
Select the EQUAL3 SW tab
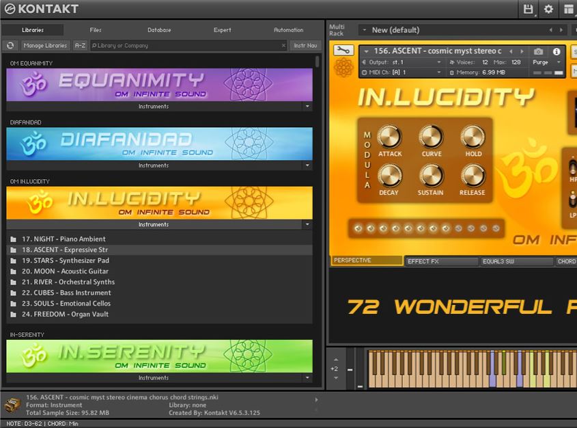coord(517,261)
